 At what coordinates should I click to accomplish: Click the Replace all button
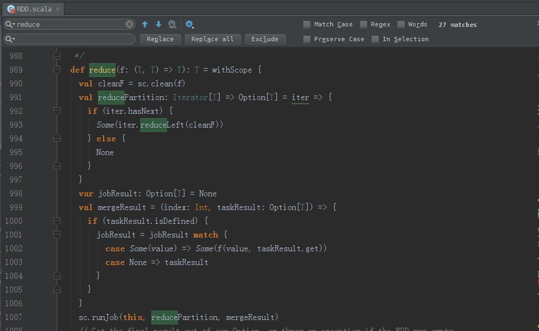[213, 39]
